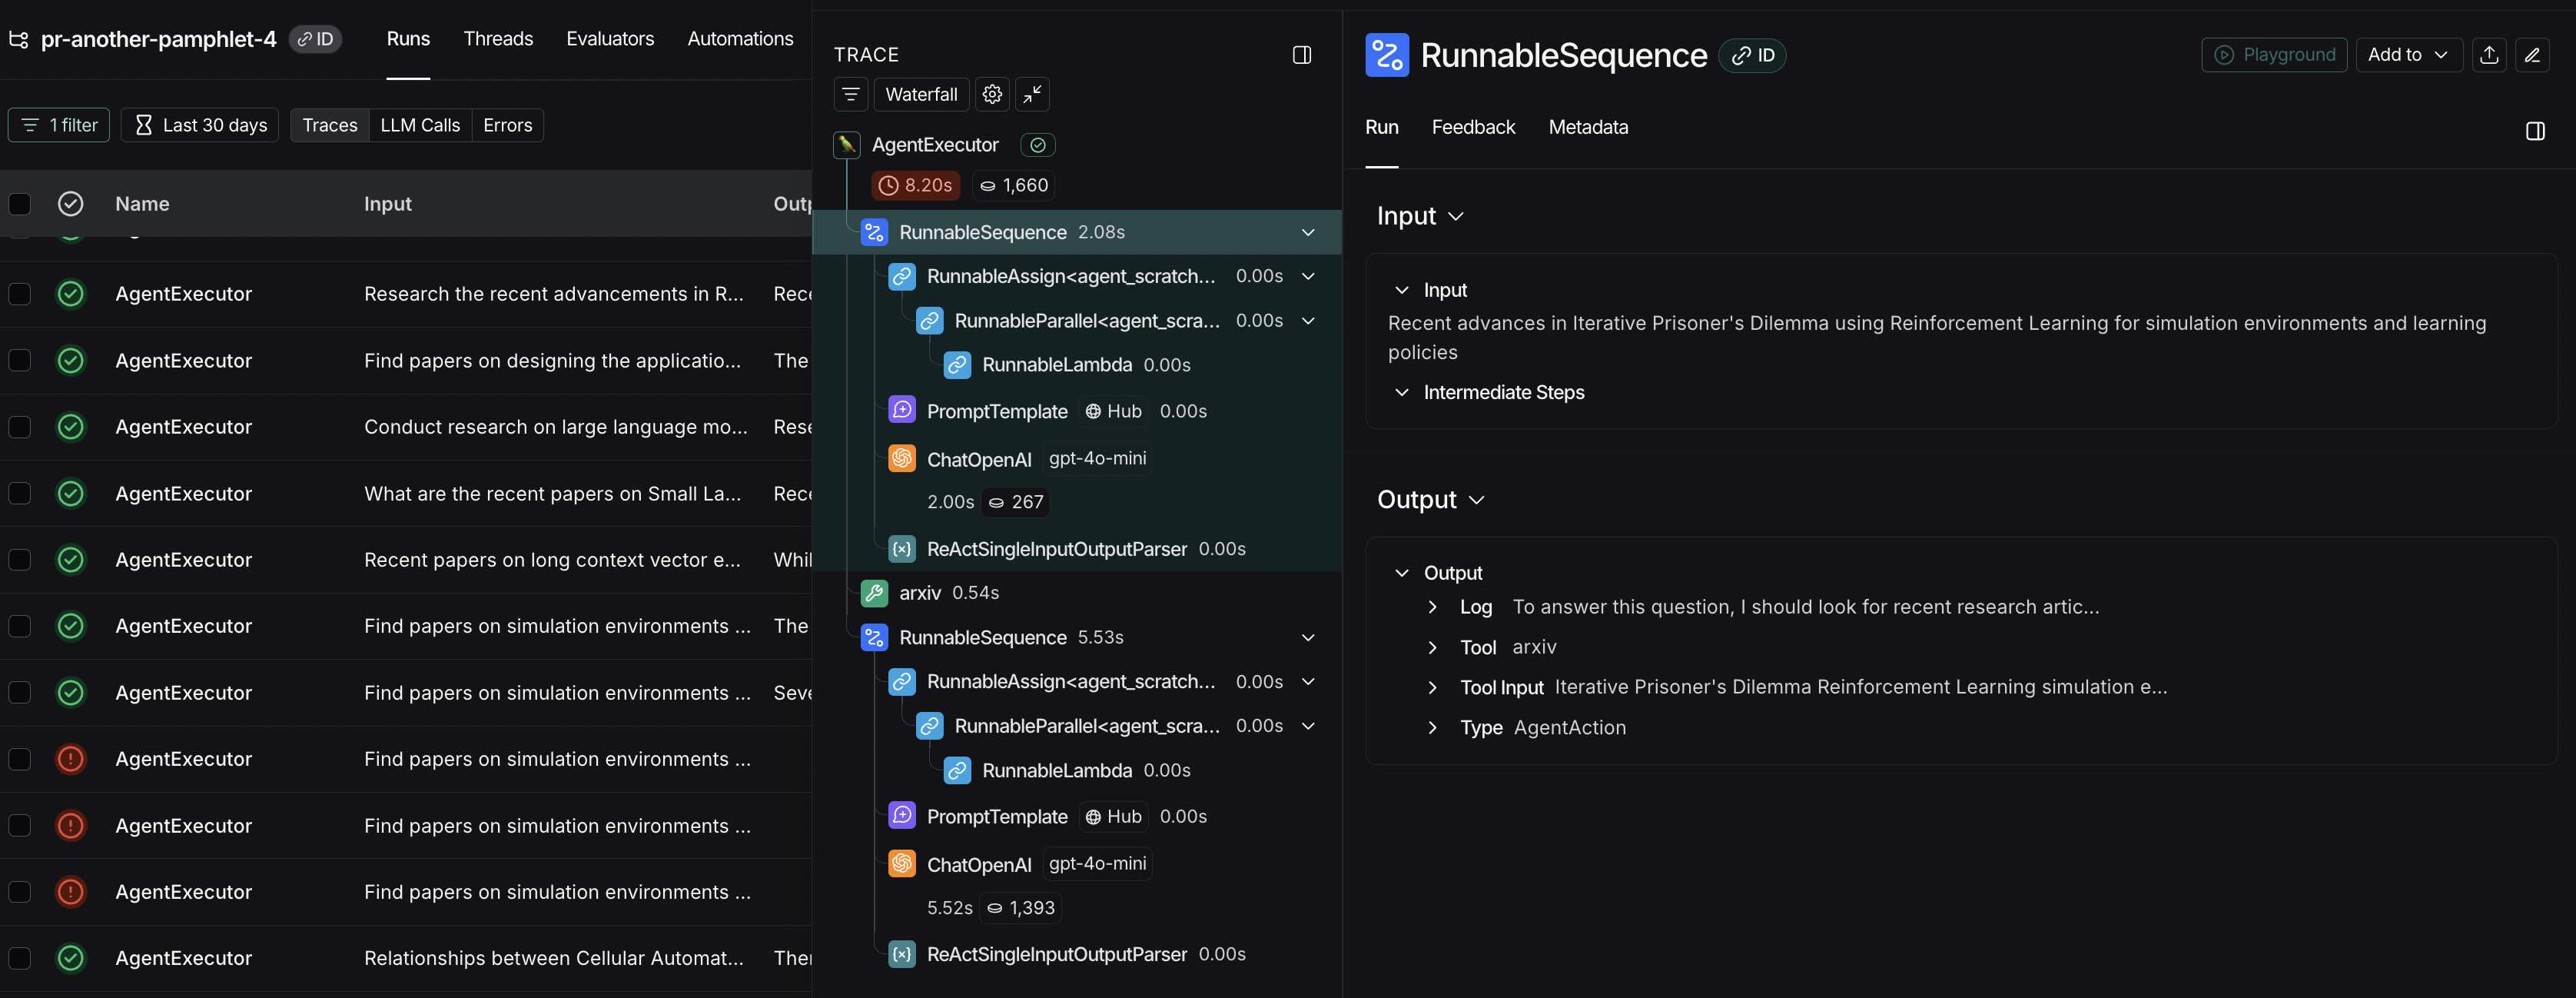Collapse all trace spans with inward-arrows icon
Viewport: 2576px width, 998px height.
point(1033,94)
